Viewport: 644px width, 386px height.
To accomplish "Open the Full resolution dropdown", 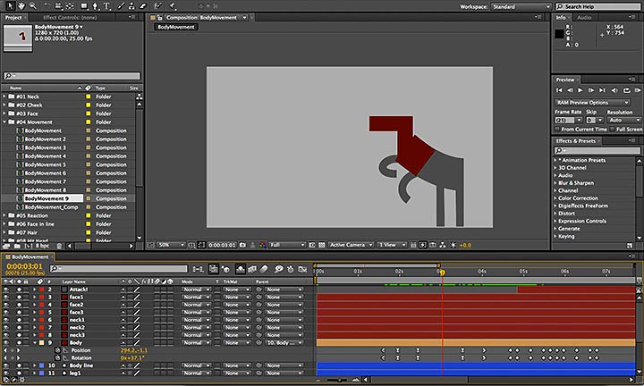I will [x=287, y=245].
